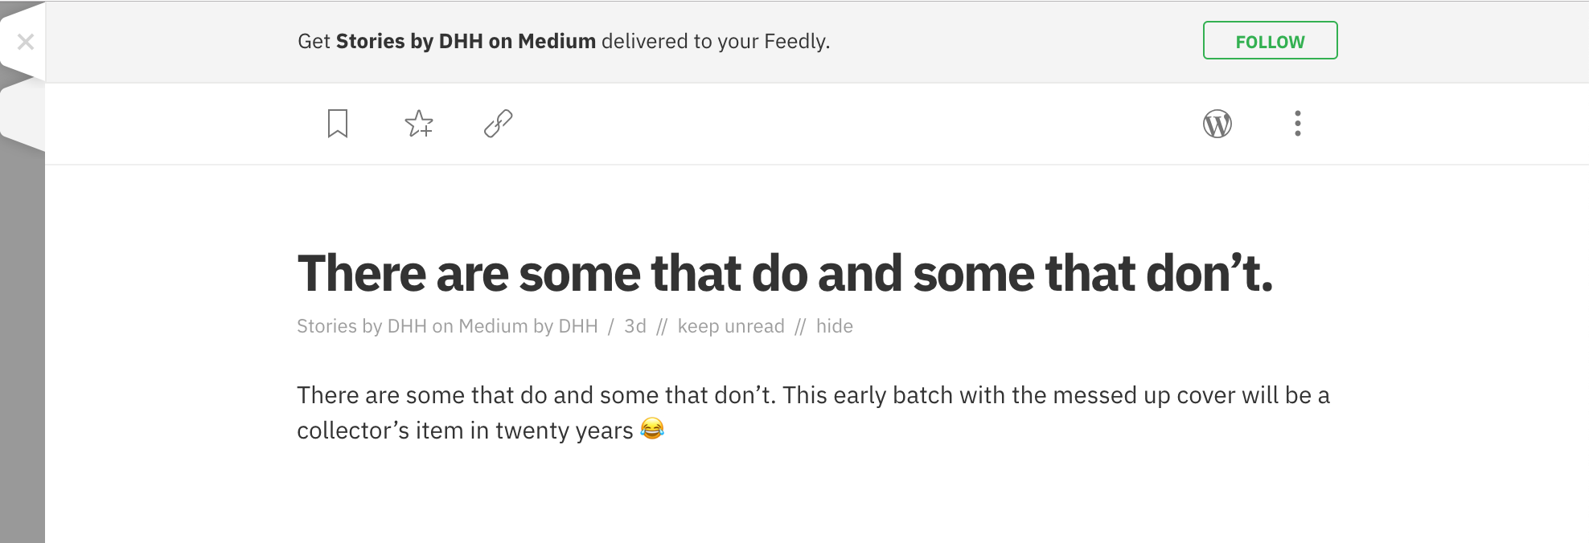The image size is (1589, 543).
Task: Open the three-dot more options menu
Action: pyautogui.click(x=1297, y=124)
